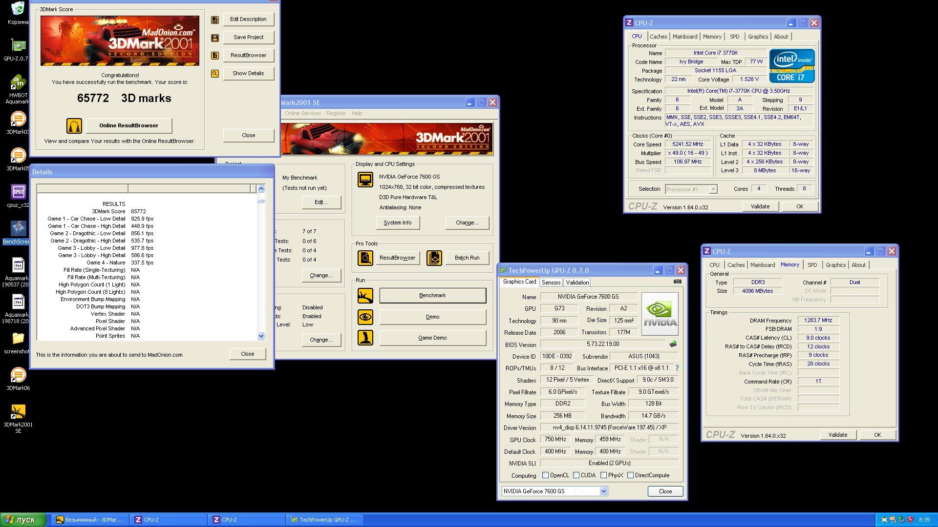Screen dimensions: 938x527
Task: Open the Sensors tab in GPU-Z
Action: pyautogui.click(x=551, y=283)
